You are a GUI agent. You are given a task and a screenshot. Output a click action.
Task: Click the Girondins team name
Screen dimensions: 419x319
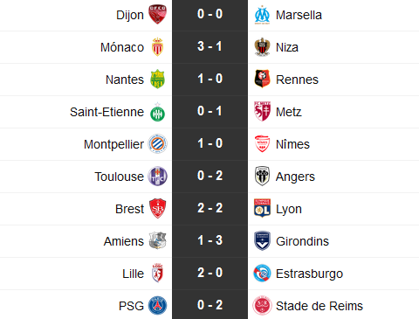302,241
